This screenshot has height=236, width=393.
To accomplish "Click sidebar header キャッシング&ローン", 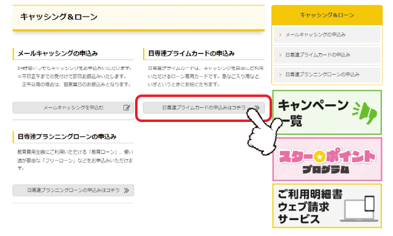I will (327, 15).
